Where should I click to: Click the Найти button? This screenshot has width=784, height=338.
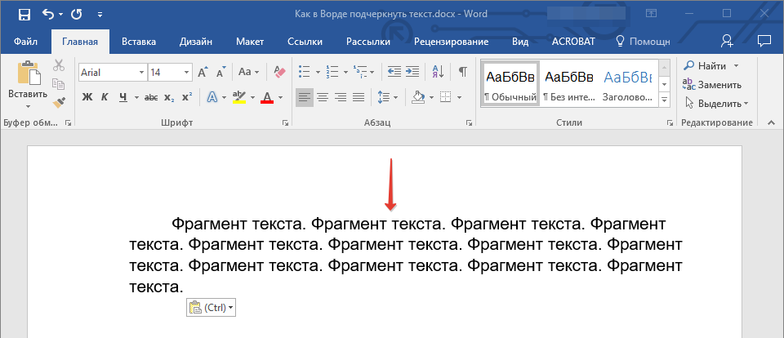[x=711, y=65]
